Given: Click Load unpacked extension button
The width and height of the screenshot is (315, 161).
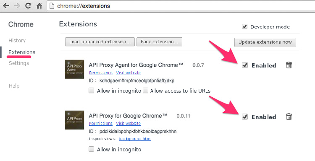Looking at the screenshot, I should (x=100, y=42).
